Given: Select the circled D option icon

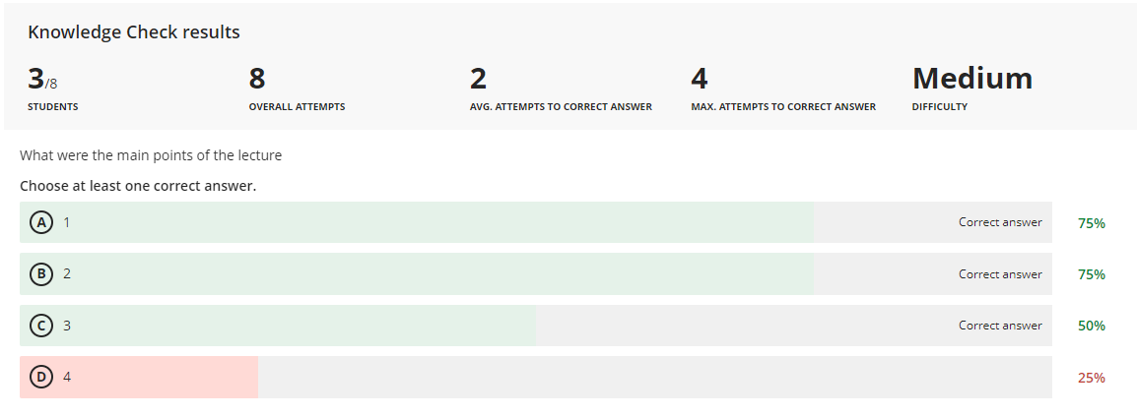Looking at the screenshot, I should tap(40, 377).
